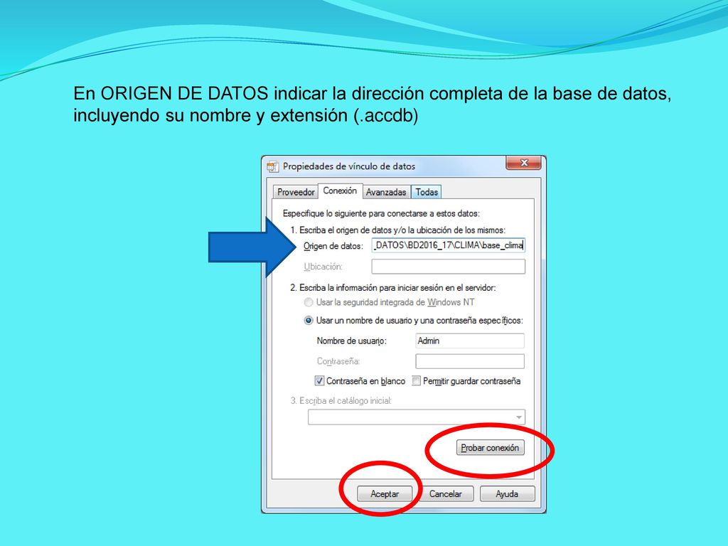This screenshot has width=728, height=546.
Task: Select Usar un nombre de usuario específicos option
Action: (x=309, y=321)
